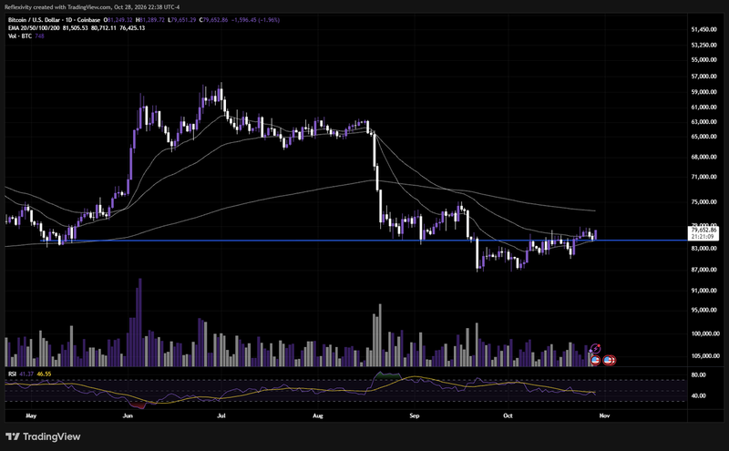The image size is (729, 451).
Task: Click the EMA value 80,712.11
Action: tap(104, 28)
